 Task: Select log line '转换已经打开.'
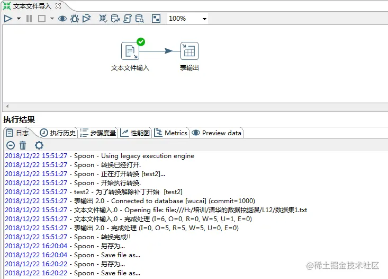pyautogui.click(x=73, y=164)
